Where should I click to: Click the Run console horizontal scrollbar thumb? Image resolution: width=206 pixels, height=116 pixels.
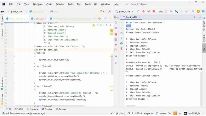pyautogui.click(x=131, y=105)
